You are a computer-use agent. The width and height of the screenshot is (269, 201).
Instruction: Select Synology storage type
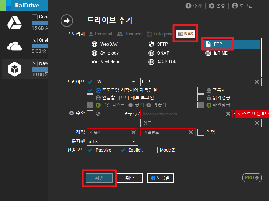105,53
